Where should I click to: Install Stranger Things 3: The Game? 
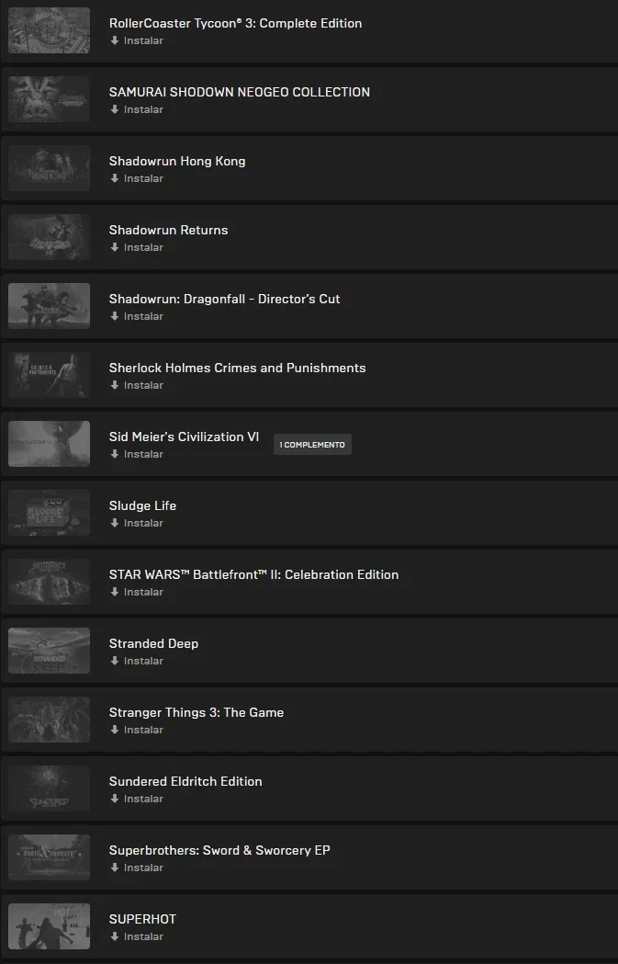click(x=137, y=729)
